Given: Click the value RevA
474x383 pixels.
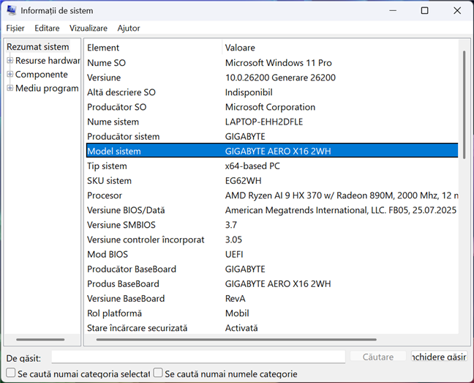Looking at the screenshot, I should (236, 299).
